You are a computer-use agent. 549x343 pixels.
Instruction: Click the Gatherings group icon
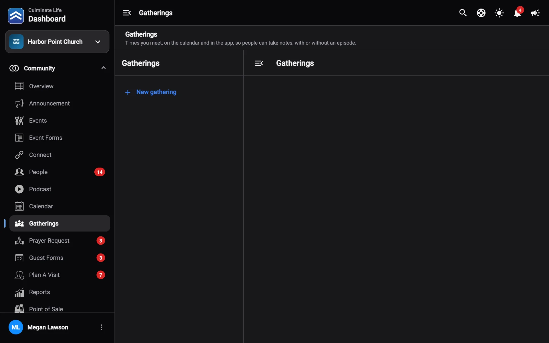tap(19, 224)
